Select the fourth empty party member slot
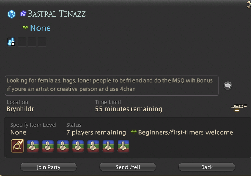The width and height of the screenshot is (251, 176). 78,146
